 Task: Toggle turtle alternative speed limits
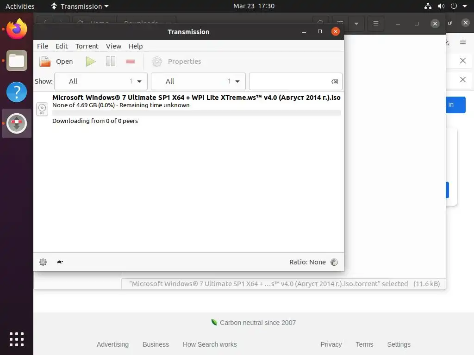click(60, 262)
